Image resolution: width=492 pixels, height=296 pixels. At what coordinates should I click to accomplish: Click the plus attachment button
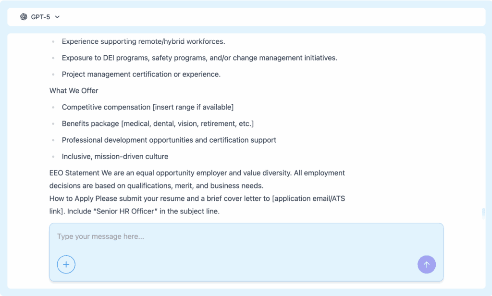(66, 264)
